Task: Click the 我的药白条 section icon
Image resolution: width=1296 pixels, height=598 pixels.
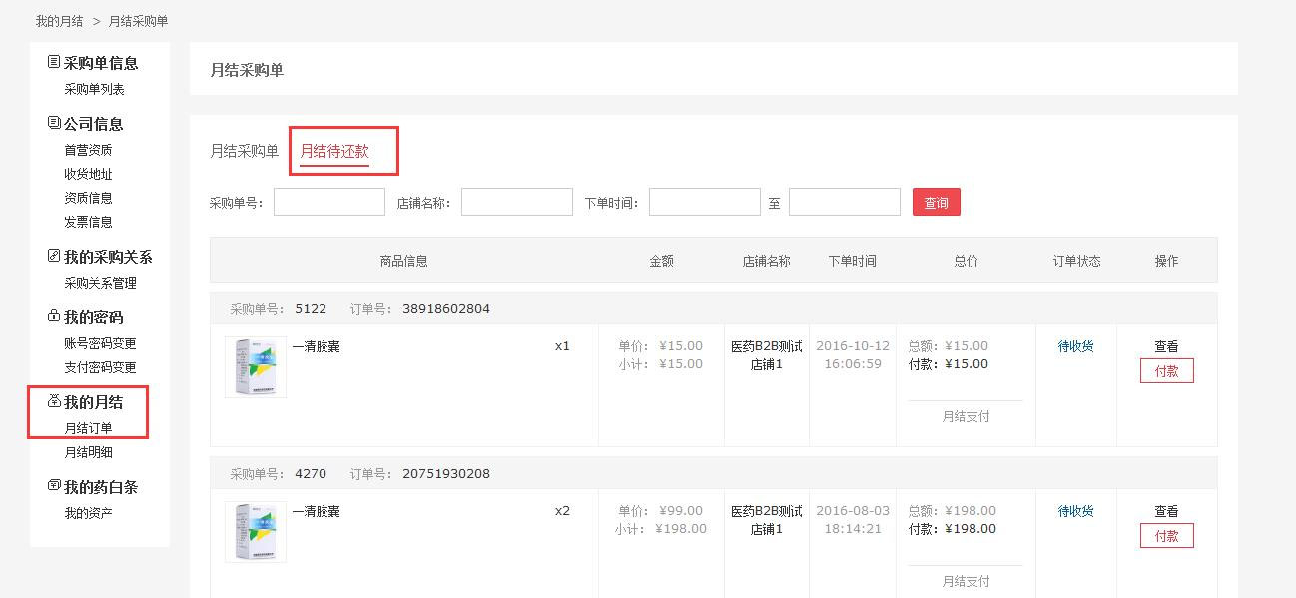Action: pyautogui.click(x=54, y=486)
